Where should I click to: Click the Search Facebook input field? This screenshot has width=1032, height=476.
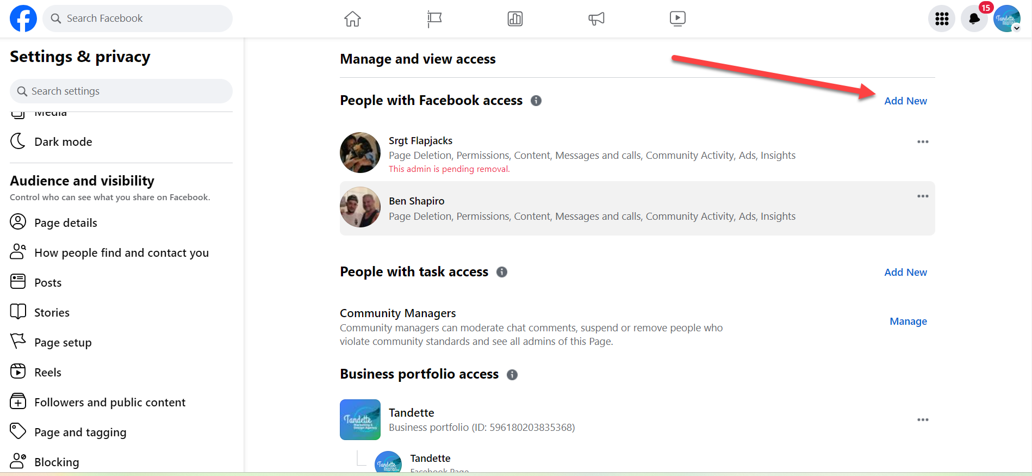(x=138, y=18)
